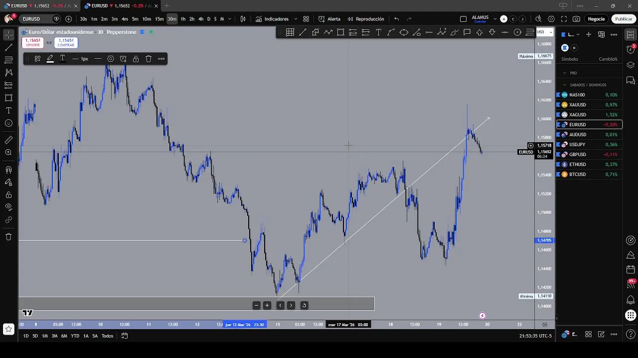Select the ruler measure tool in left sidebar
Image resolution: width=638 pixels, height=358 pixels.
[8, 140]
